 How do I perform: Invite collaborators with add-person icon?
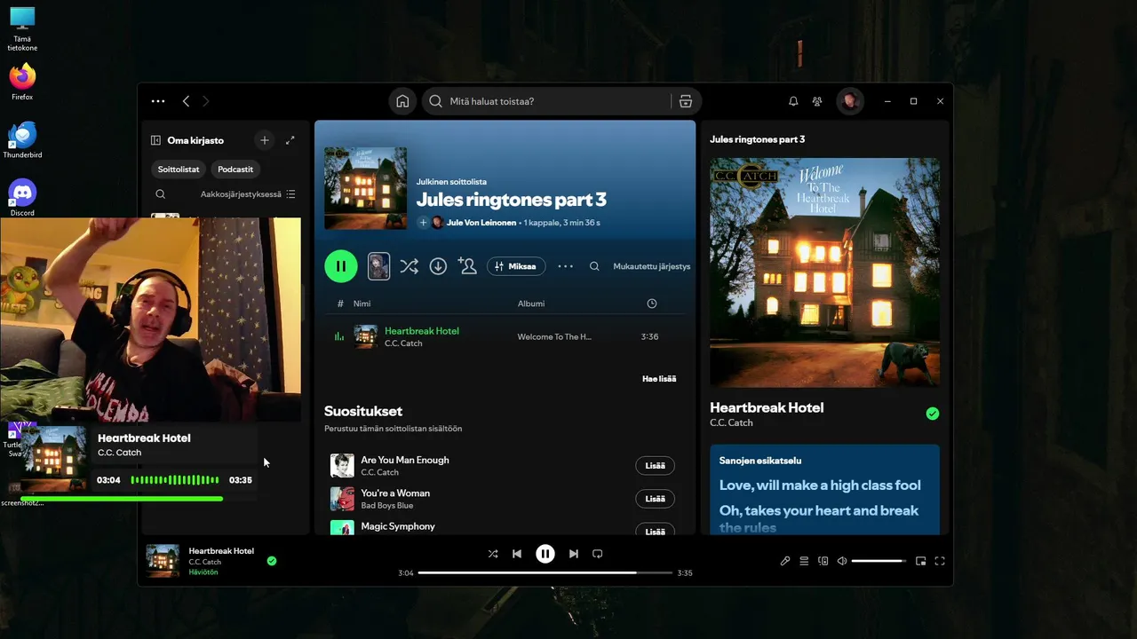[467, 265]
